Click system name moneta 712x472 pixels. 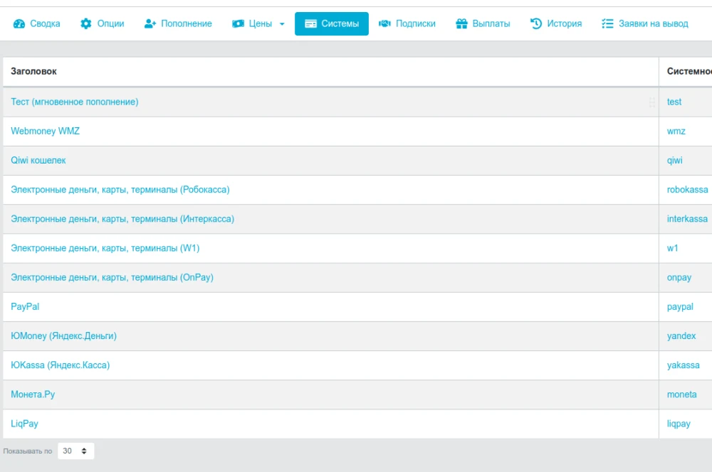pyautogui.click(x=681, y=395)
